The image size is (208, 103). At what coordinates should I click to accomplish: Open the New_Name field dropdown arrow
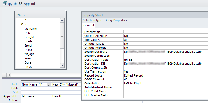click(x=49, y=84)
